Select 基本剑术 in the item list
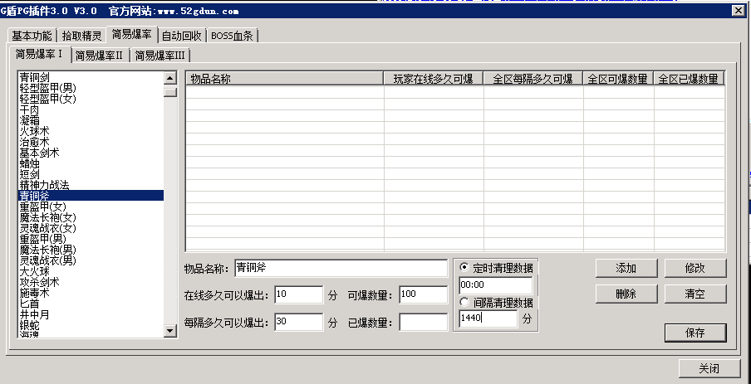The image size is (751, 384). [91, 153]
